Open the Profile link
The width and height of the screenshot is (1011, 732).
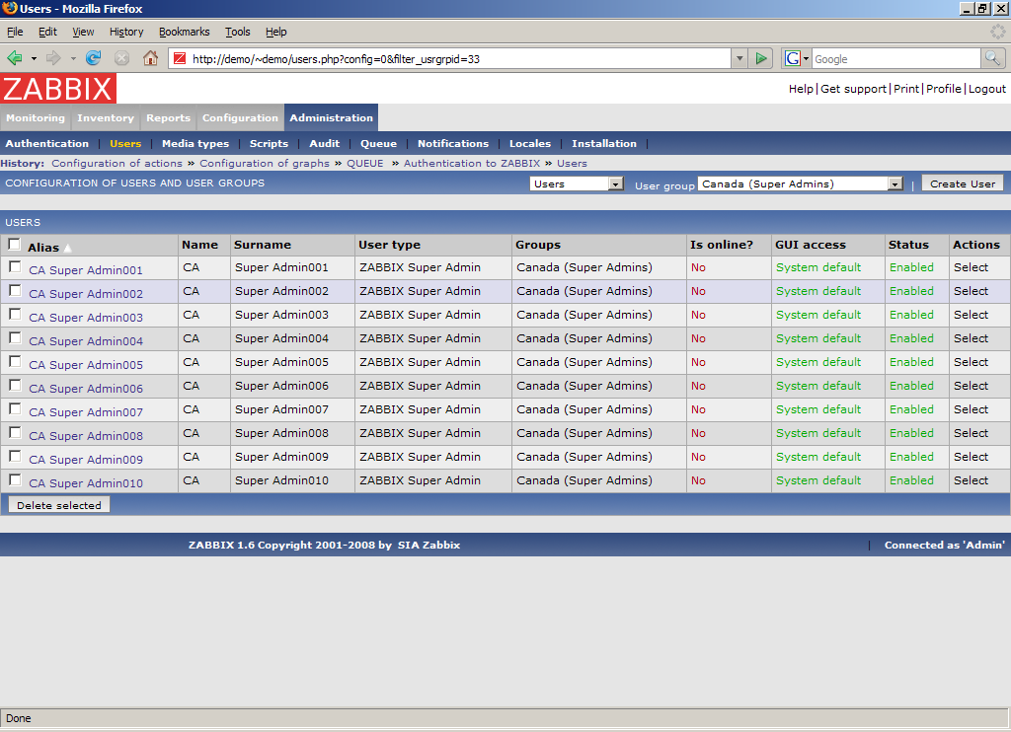(944, 89)
